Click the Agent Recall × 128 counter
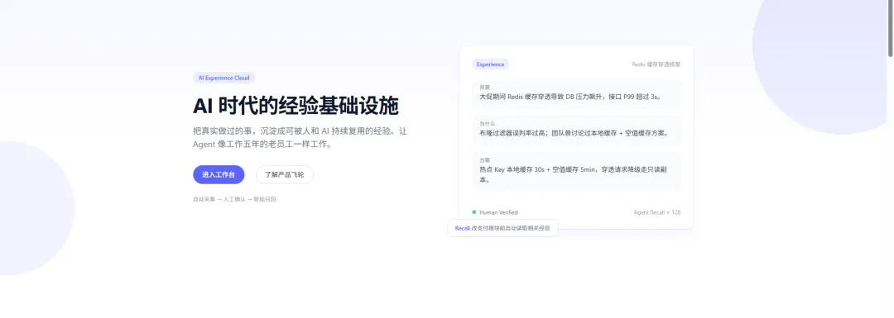This screenshot has width=894, height=318. [656, 212]
